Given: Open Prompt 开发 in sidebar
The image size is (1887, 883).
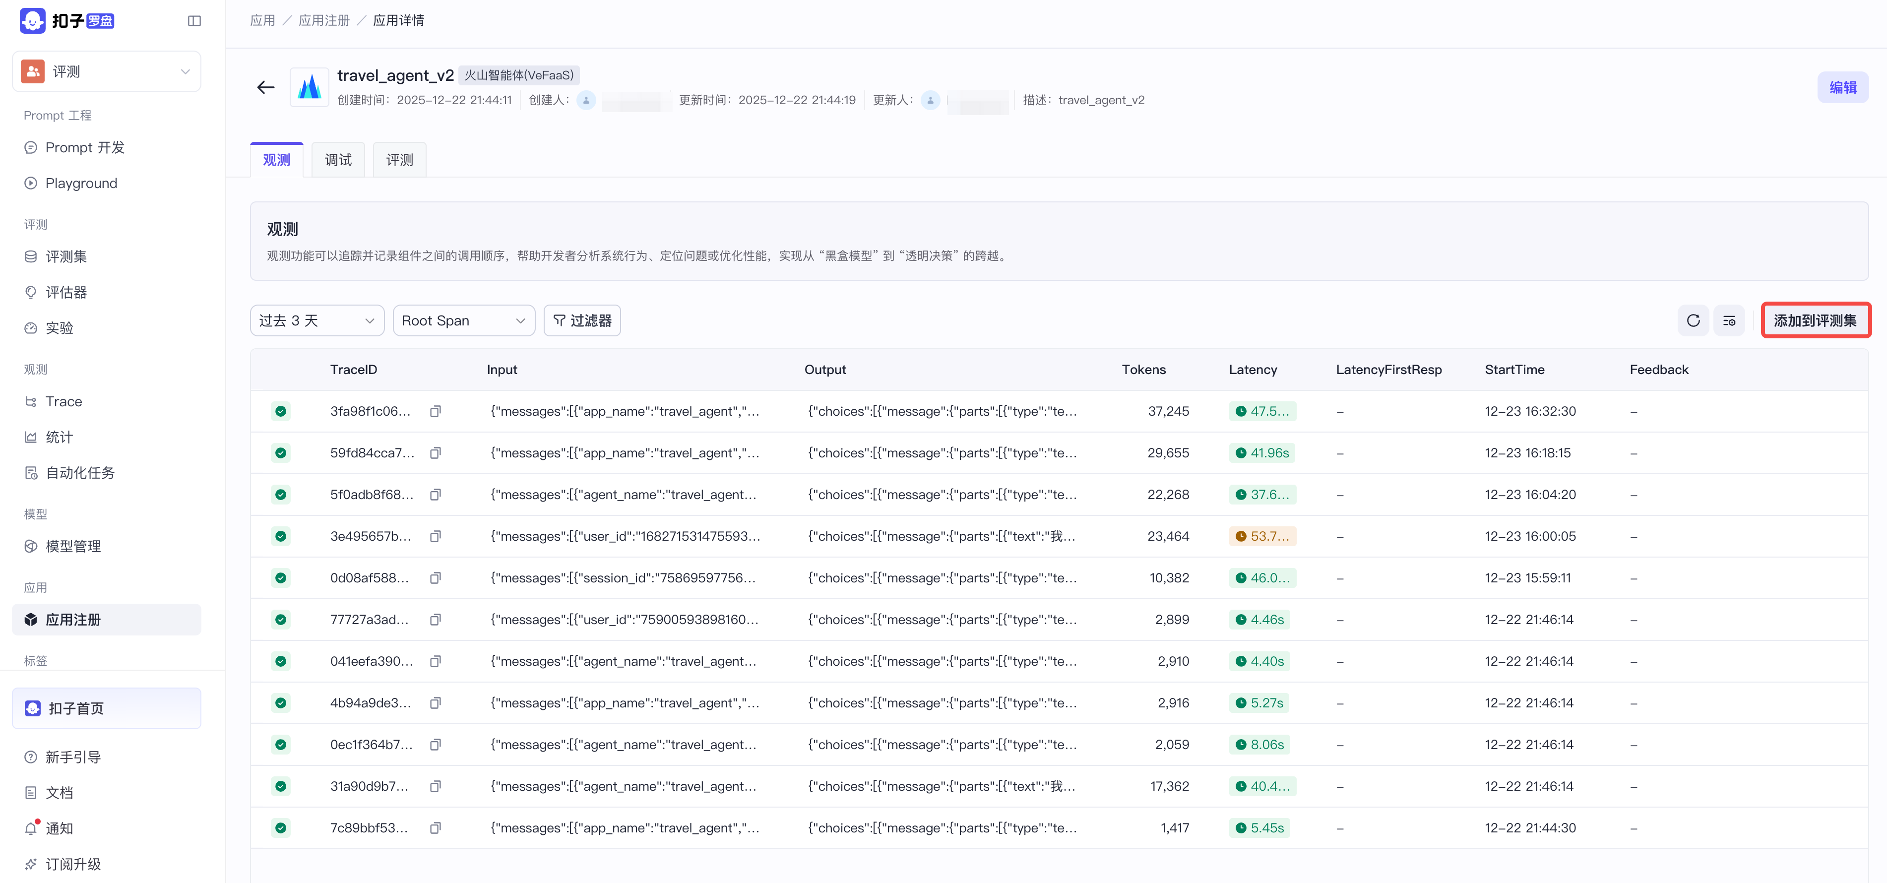Looking at the screenshot, I should tap(106, 147).
